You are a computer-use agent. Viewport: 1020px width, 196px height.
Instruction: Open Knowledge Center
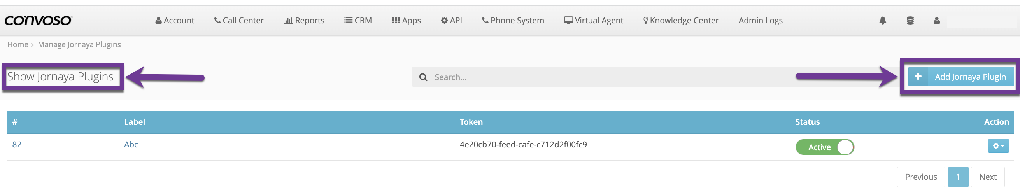pos(681,21)
